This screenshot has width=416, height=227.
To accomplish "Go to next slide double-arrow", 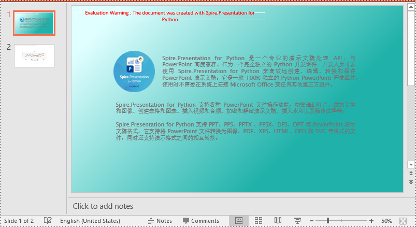I will point(411,182).
